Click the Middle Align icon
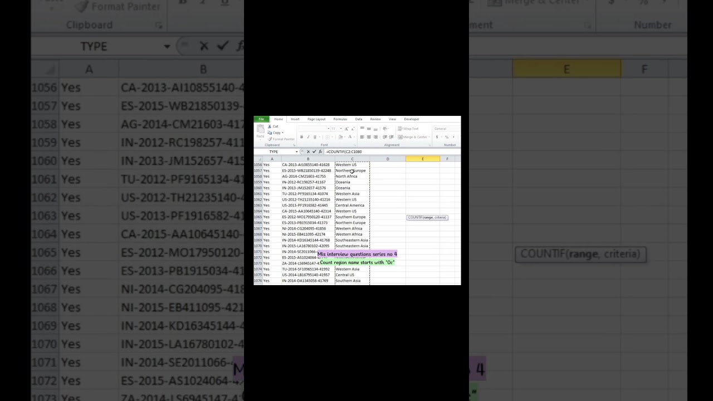 (369, 128)
